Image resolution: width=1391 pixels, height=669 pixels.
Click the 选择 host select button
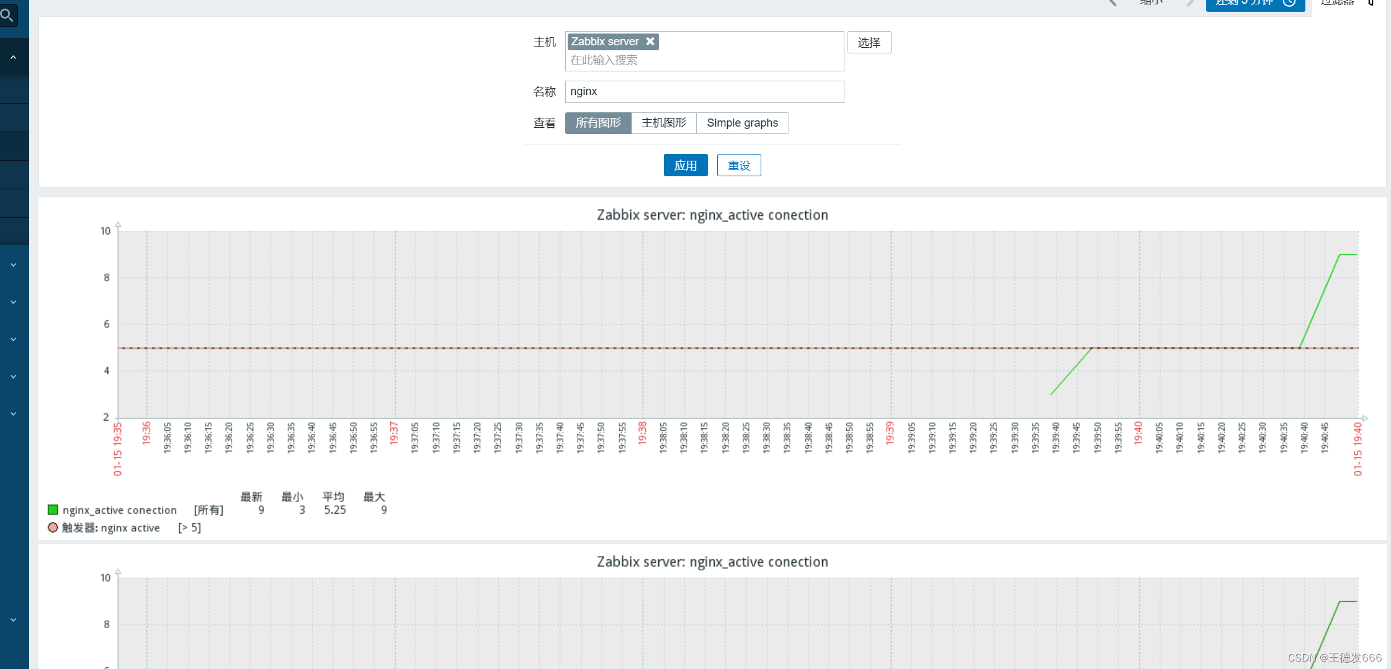pos(869,42)
